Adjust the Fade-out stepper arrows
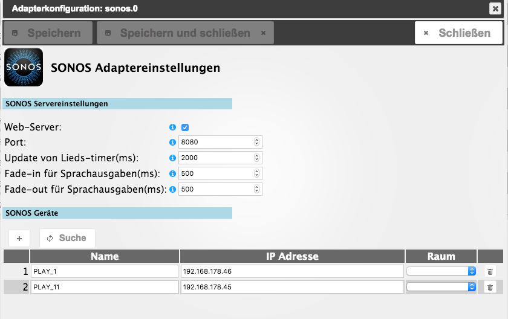Screen dimensions: 508x319 [256, 189]
